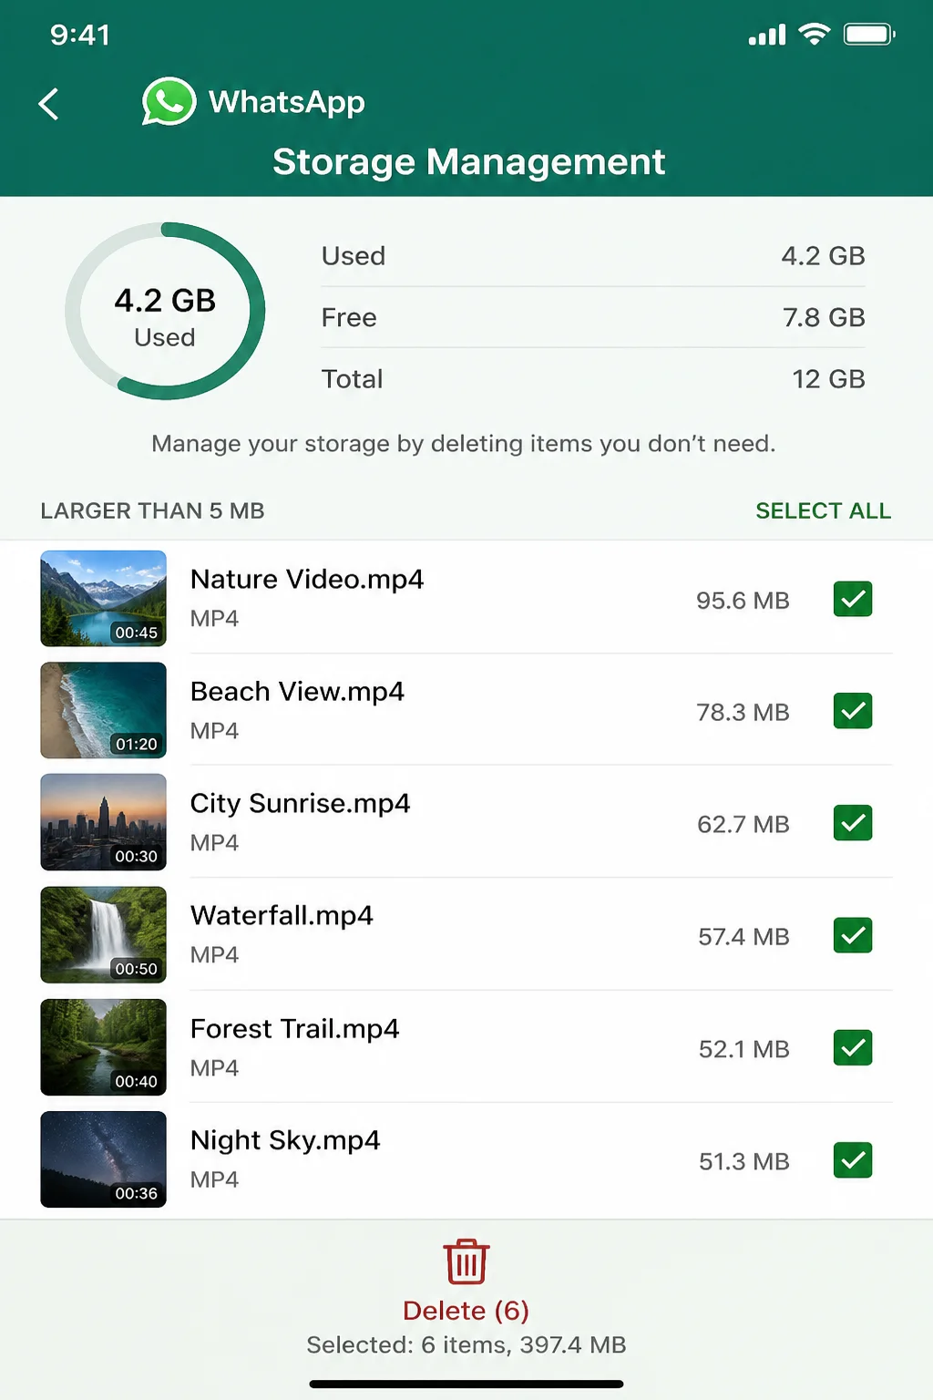933x1400 pixels.
Task: Tap the Night Sky.mp4 file name
Action: click(285, 1140)
